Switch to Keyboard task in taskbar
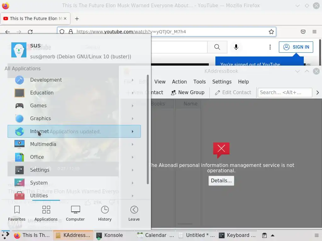 (237, 235)
